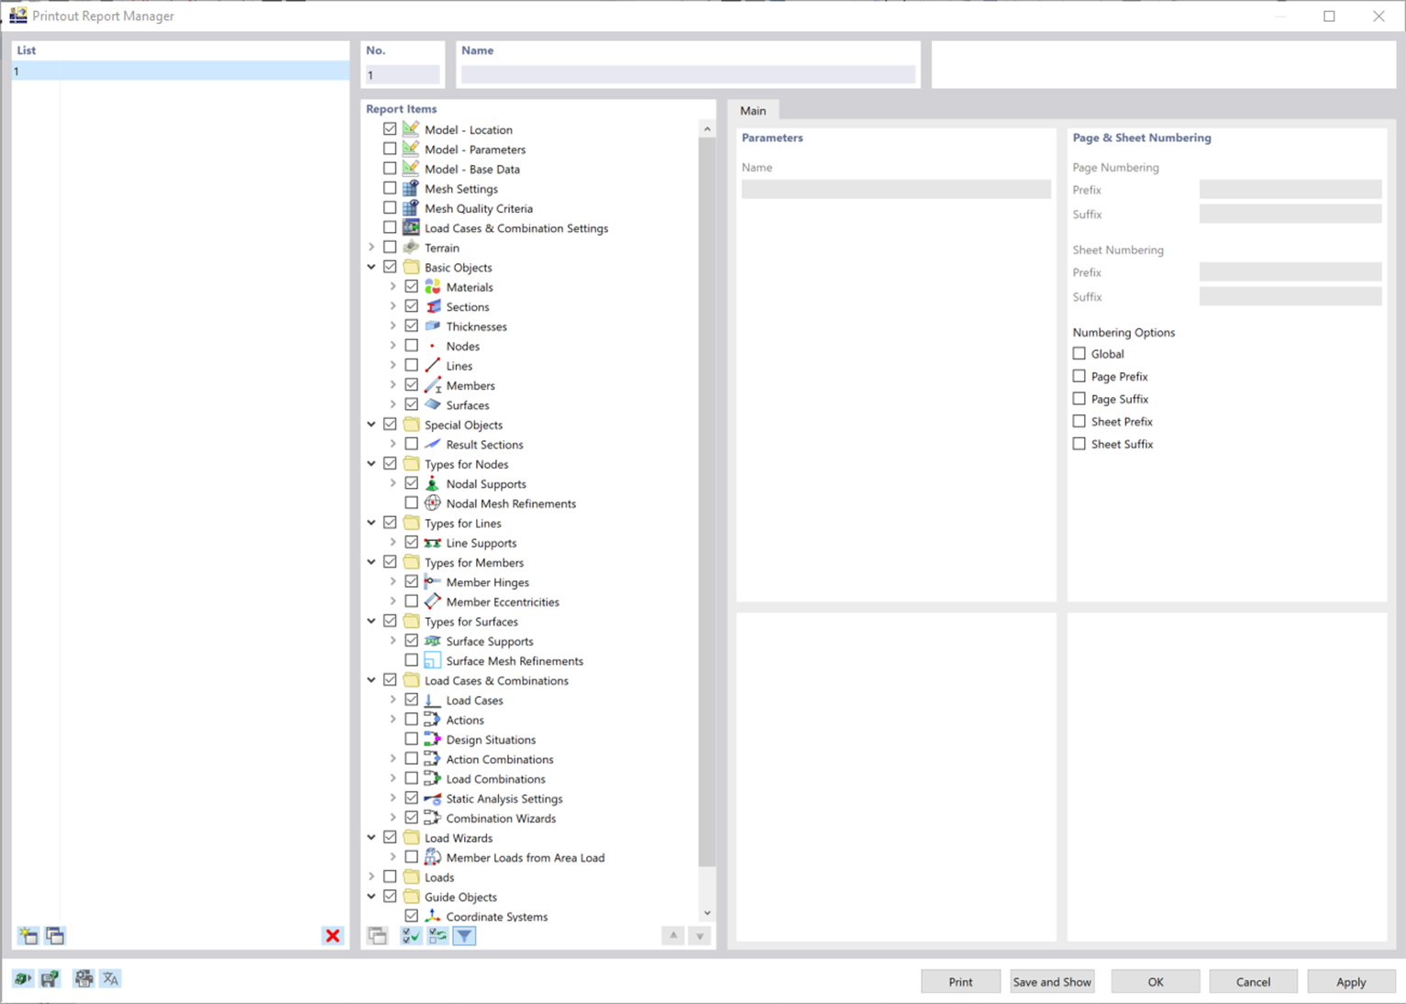
Task: Disable the Load Cases report item
Action: point(411,699)
